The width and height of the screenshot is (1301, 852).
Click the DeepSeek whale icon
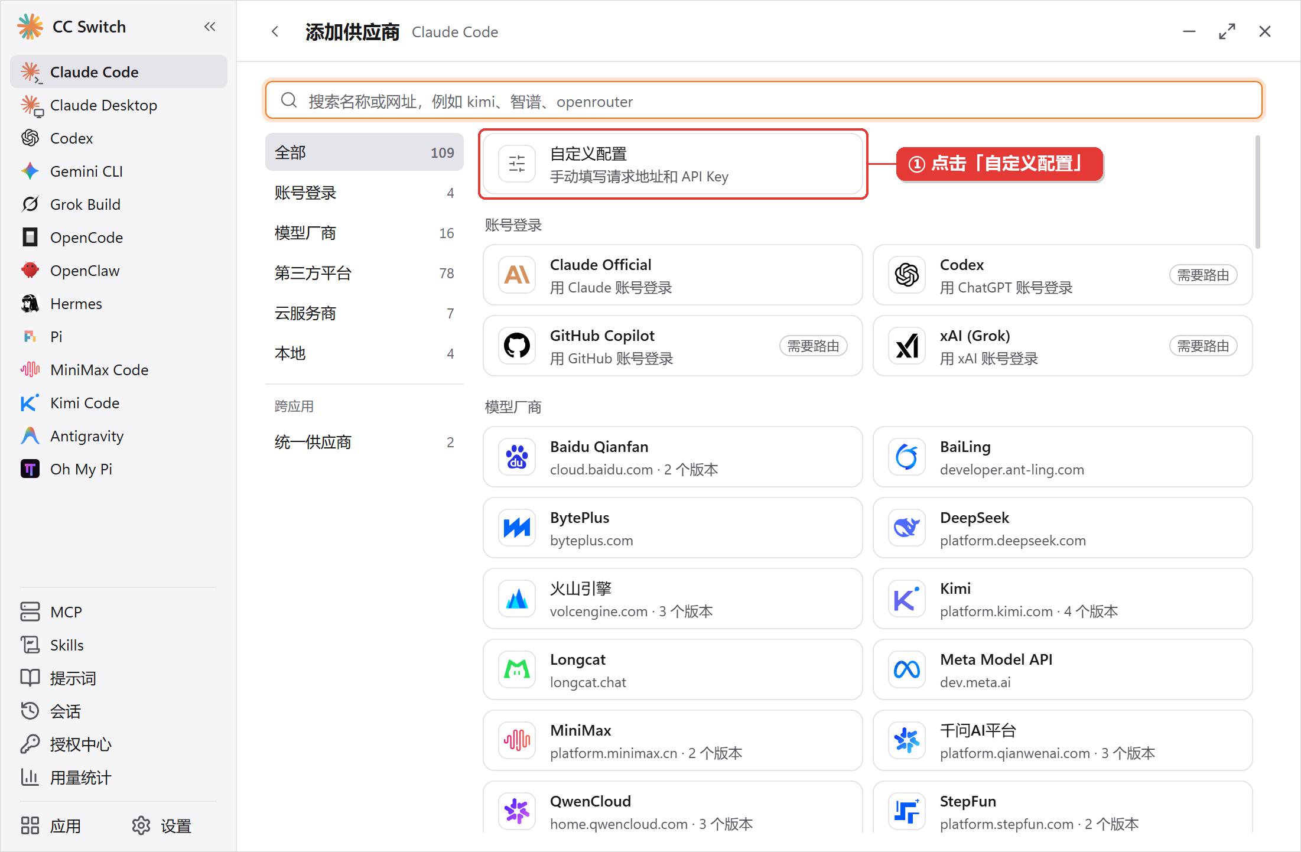[x=907, y=528]
